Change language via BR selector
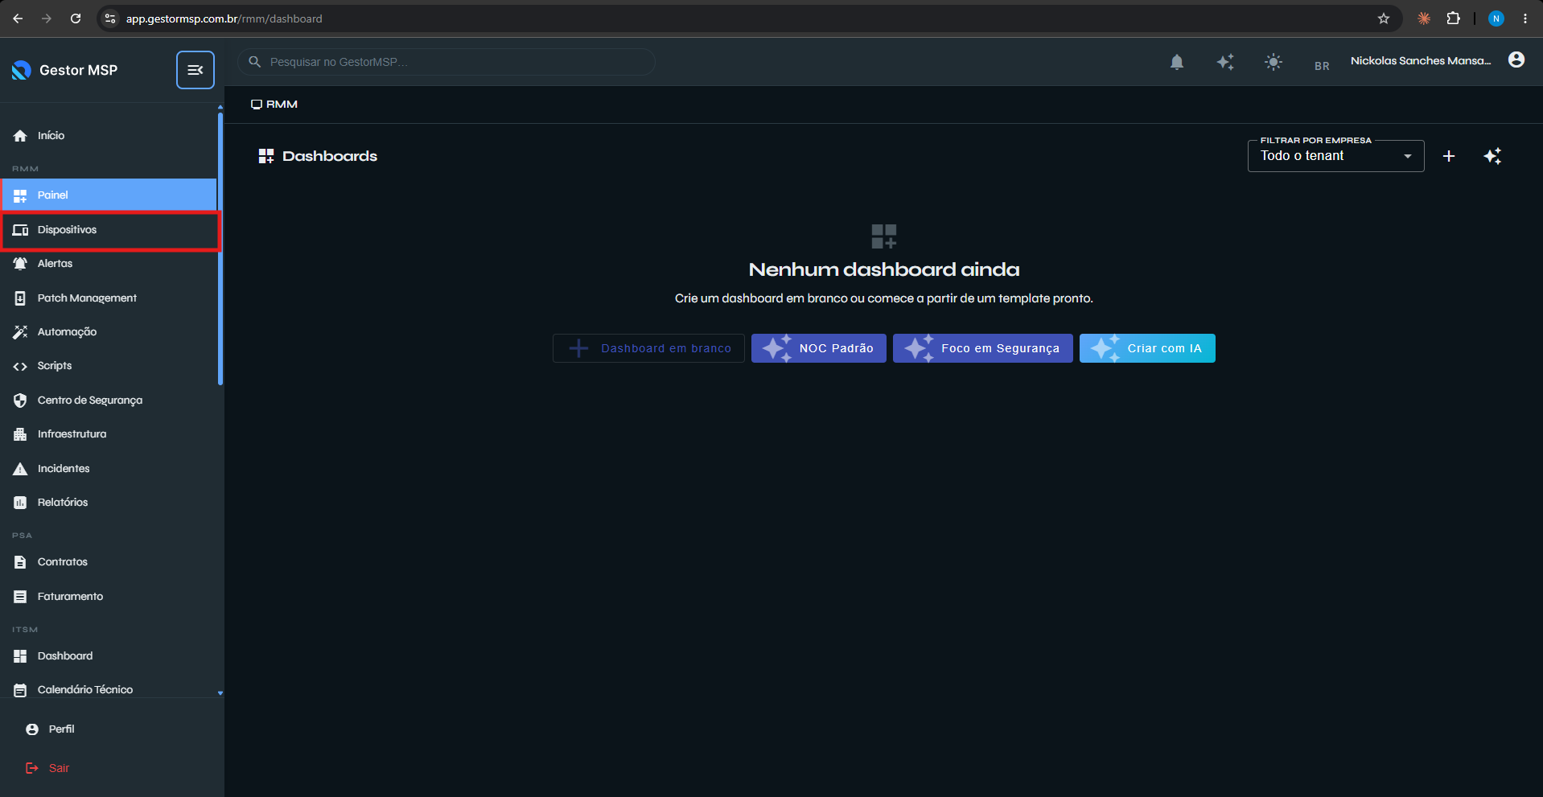Screen dimensions: 1543x797 tap(1322, 66)
